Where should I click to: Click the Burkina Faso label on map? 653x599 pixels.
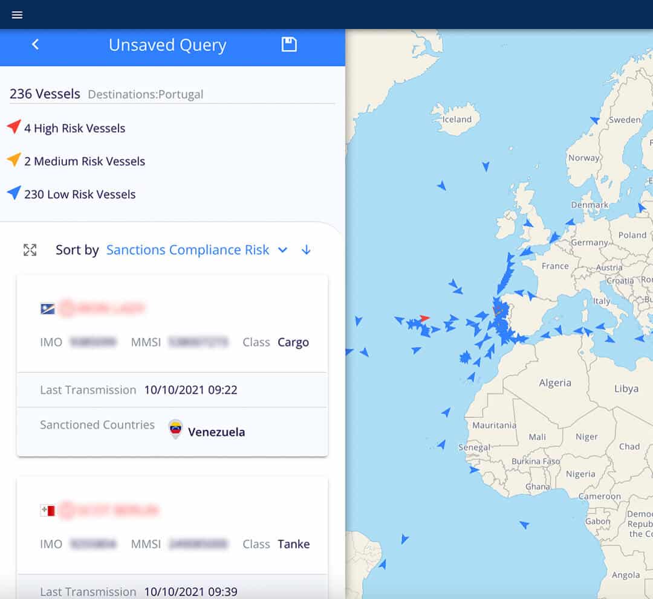tap(536, 461)
